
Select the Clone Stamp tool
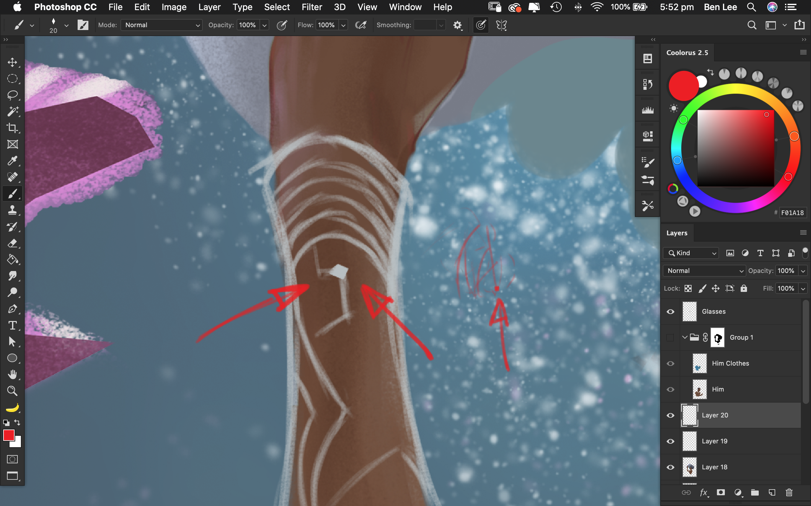[x=12, y=210]
